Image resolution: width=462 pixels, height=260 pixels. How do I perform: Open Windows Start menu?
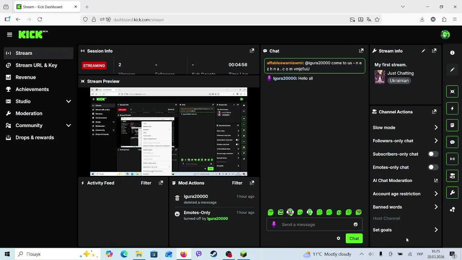(7, 254)
